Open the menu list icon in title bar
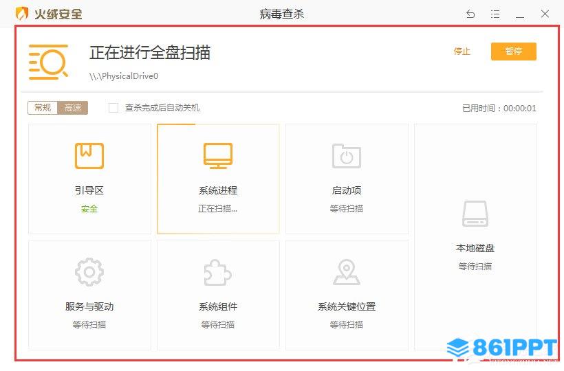Image resolution: width=564 pixels, height=371 pixels. (495, 14)
